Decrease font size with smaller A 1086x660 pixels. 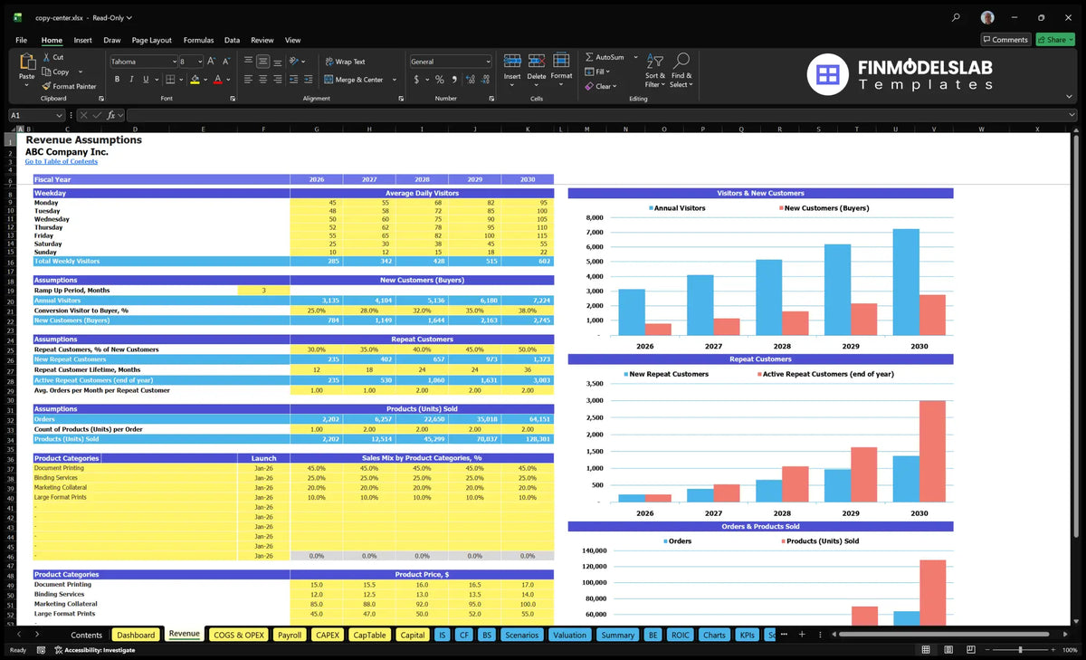227,62
